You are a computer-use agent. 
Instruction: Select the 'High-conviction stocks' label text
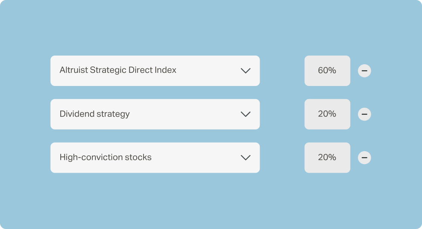pos(105,157)
